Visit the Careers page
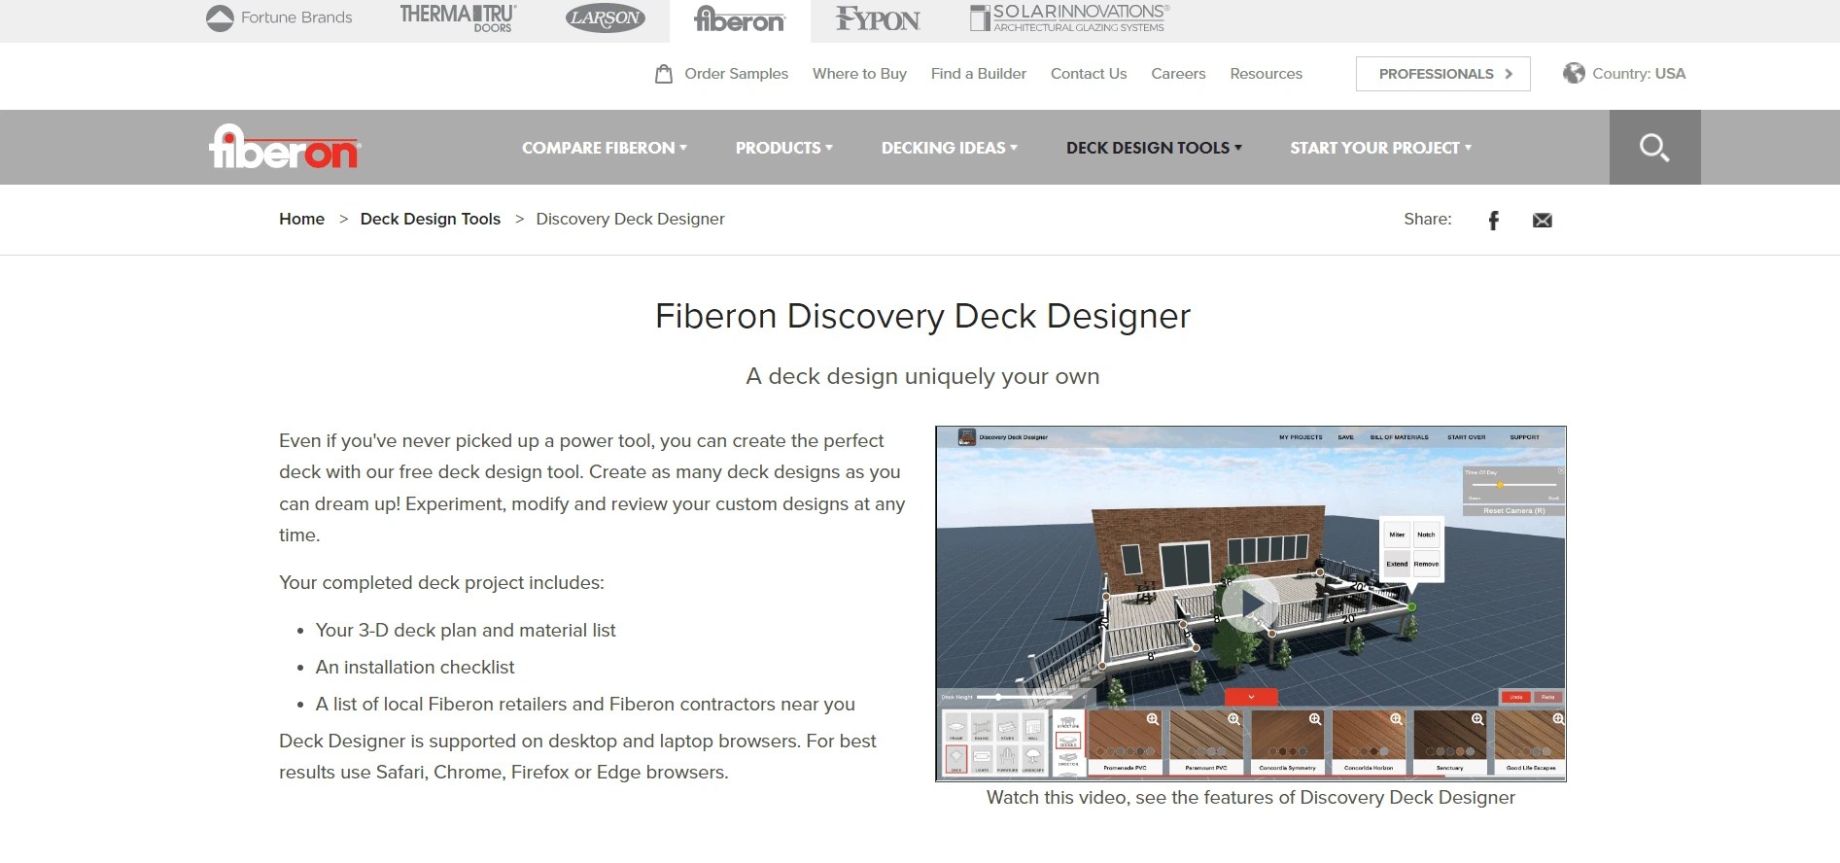The image size is (1840, 863). pos(1178,74)
